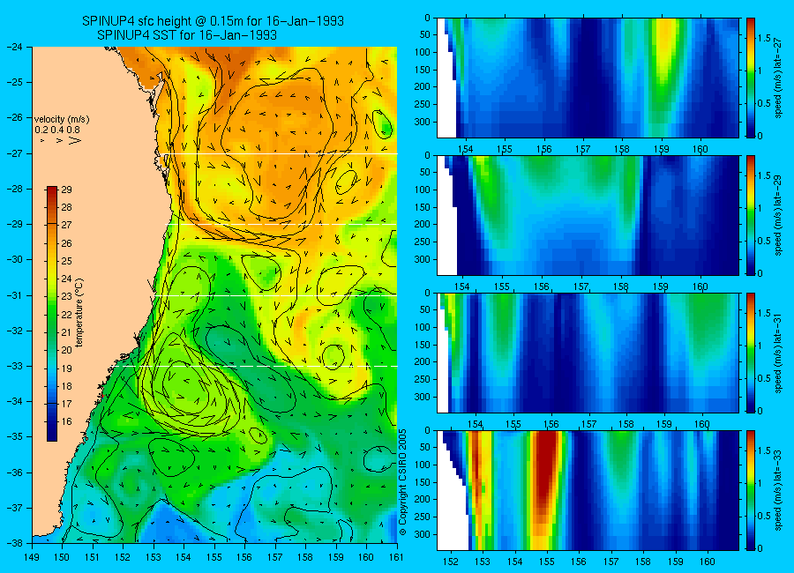Click the 'speed (m/s) lat=-29' label
This screenshot has height=573, width=794.
pyautogui.click(x=778, y=215)
